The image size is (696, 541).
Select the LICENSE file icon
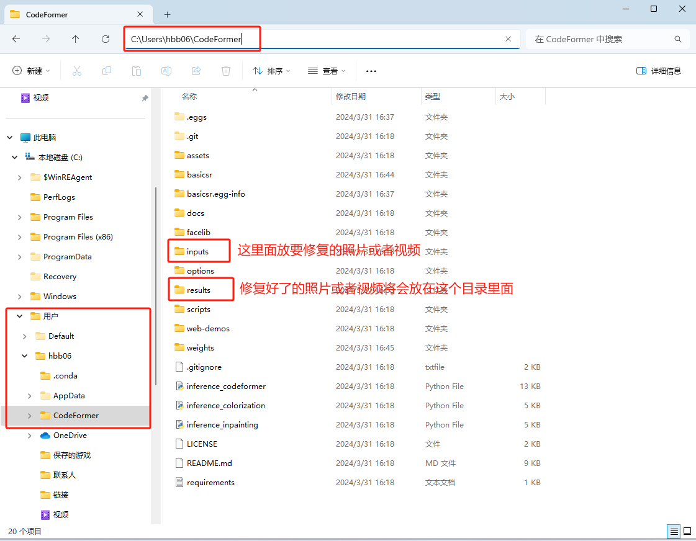(179, 444)
